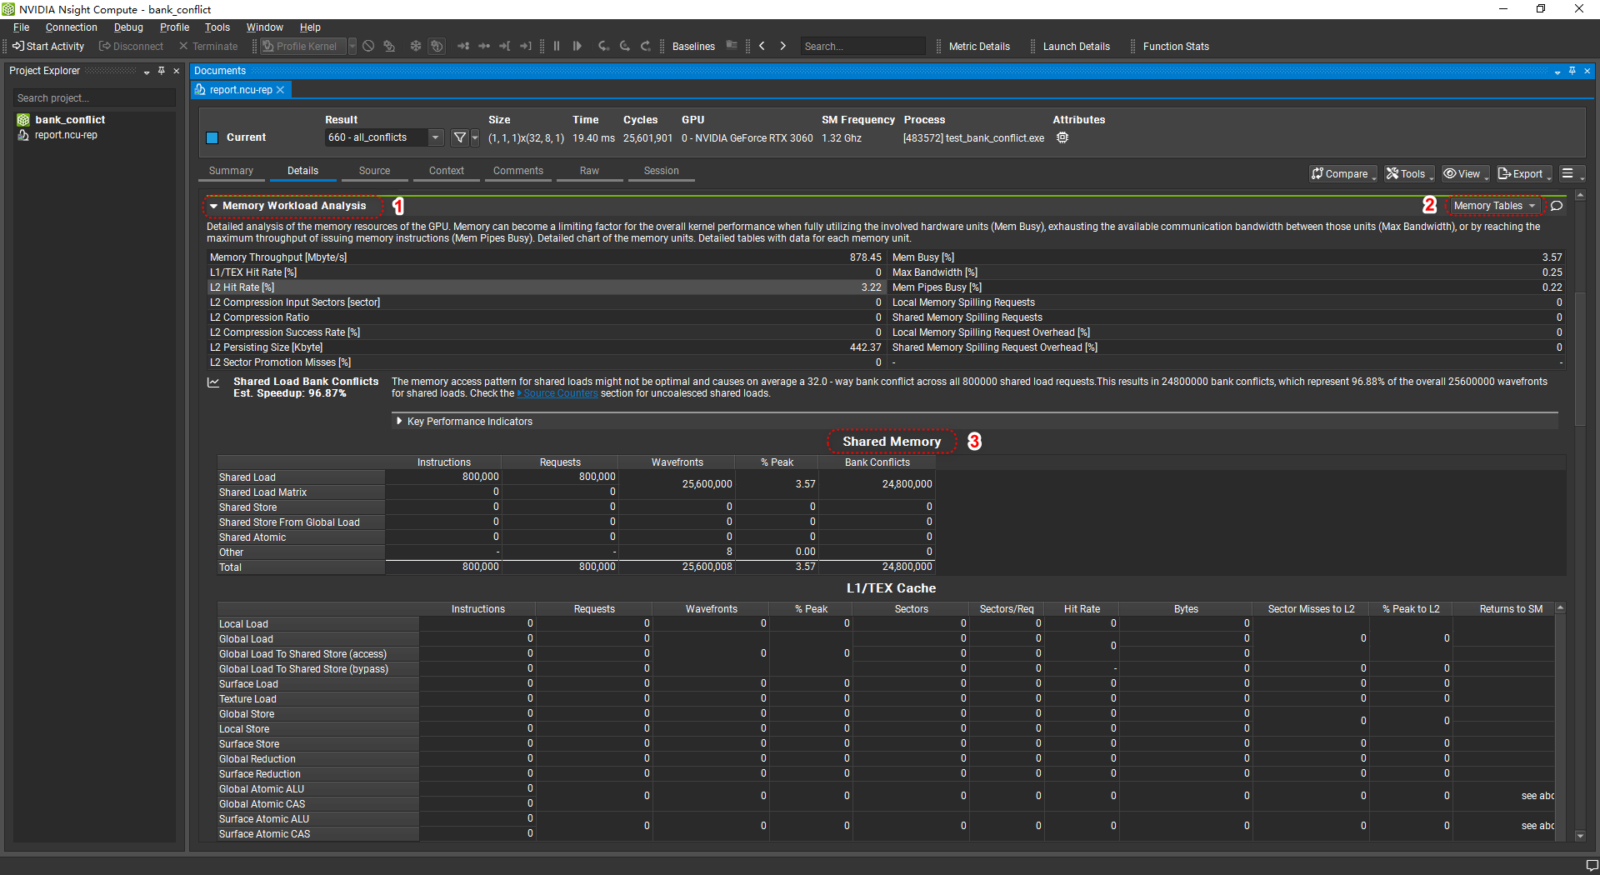The height and width of the screenshot is (875, 1600).
Task: Open the Profile menu
Action: (174, 27)
